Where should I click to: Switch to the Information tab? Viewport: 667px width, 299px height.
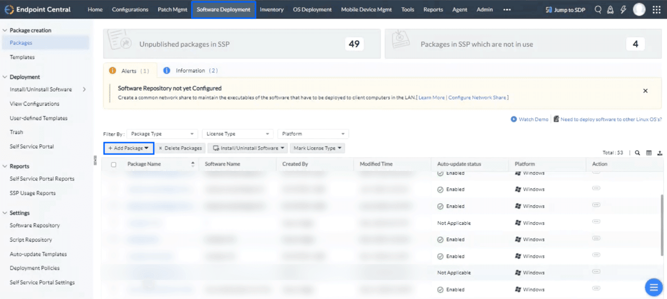click(x=191, y=71)
